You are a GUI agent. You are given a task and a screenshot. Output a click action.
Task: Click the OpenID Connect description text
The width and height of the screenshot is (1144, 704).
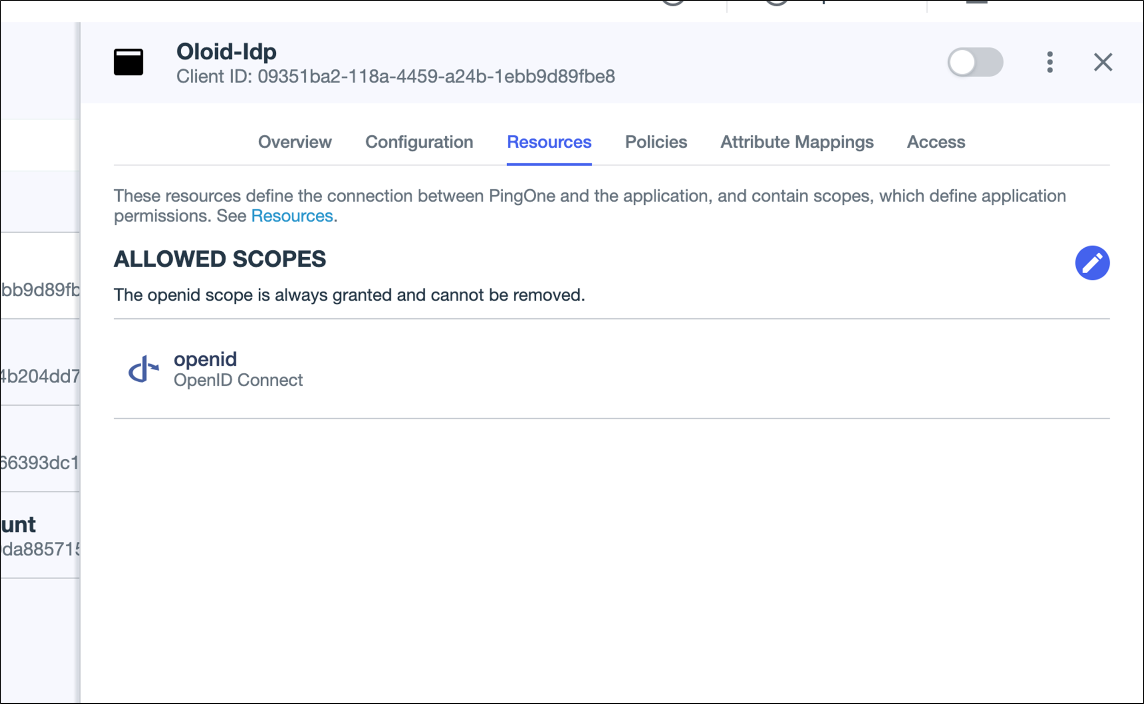point(238,381)
